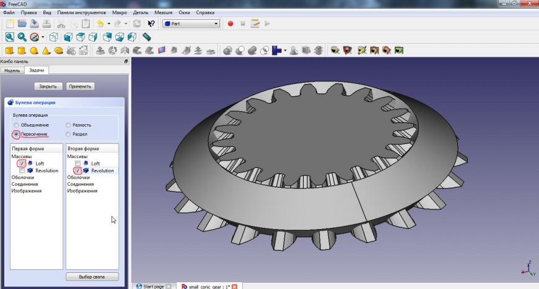
Task: Start macro recording with the red circle
Action: (230, 23)
